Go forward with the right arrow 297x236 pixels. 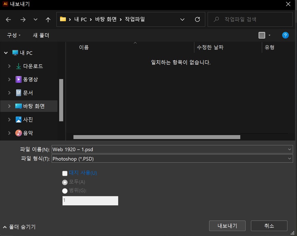(x=23, y=19)
